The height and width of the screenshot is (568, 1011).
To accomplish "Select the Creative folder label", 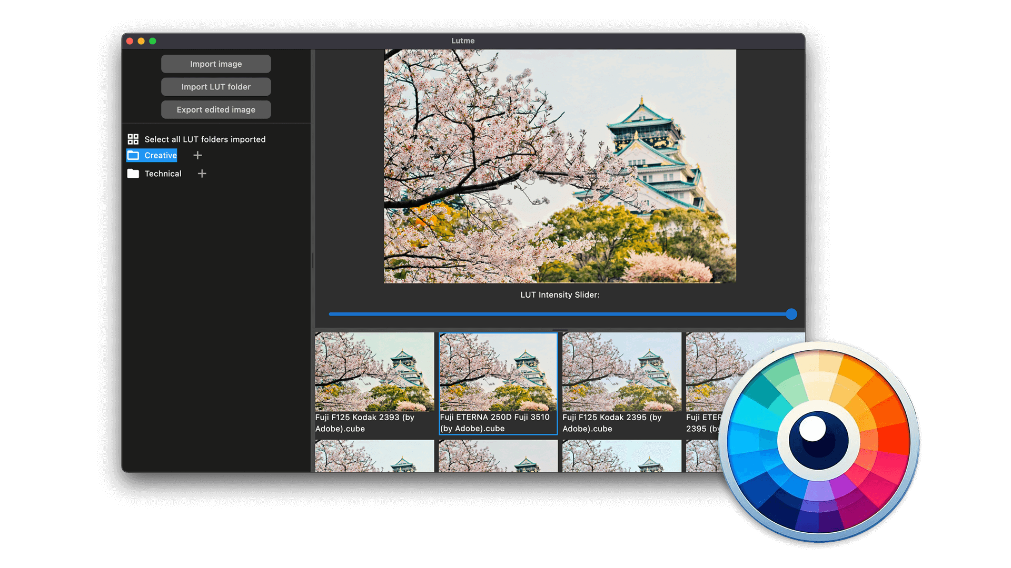I will click(161, 156).
